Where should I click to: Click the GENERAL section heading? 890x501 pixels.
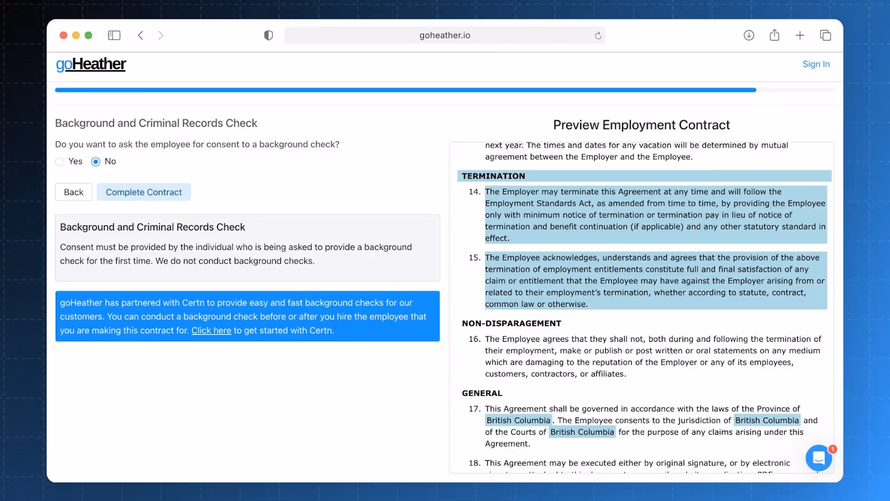point(482,393)
